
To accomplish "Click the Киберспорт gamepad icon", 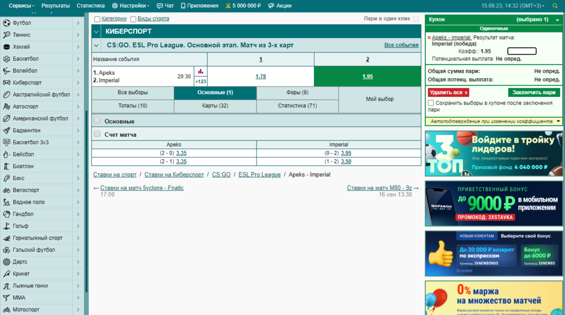I will [7, 83].
